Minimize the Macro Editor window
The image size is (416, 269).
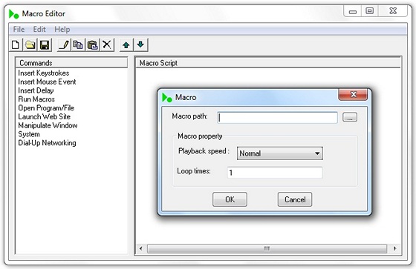(x=353, y=11)
